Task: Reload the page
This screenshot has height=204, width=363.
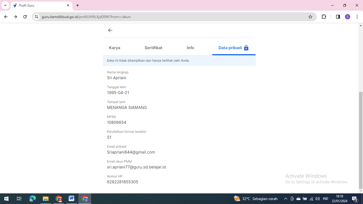Action: tap(25, 17)
